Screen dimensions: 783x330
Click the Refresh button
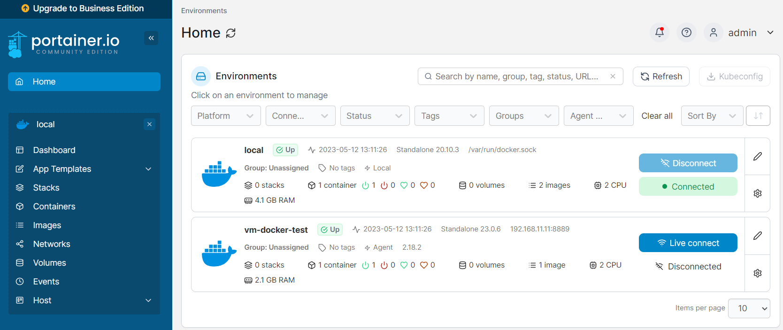tap(661, 77)
